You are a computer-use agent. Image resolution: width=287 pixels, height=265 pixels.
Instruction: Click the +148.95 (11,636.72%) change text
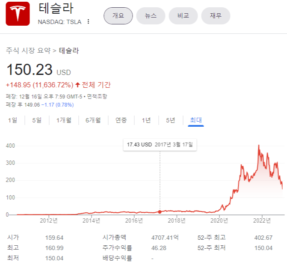click(x=39, y=85)
